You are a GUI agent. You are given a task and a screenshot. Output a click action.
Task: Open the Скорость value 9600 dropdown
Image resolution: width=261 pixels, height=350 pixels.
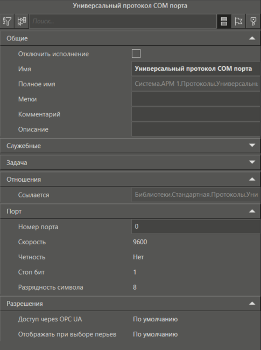pos(196,242)
